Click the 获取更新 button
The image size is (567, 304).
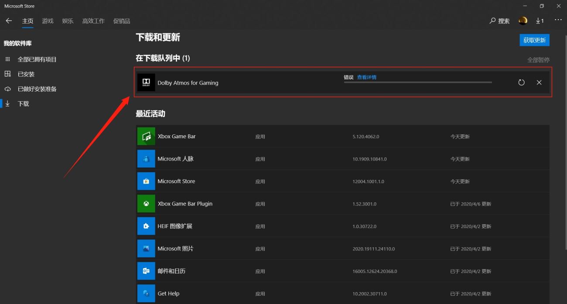pos(534,40)
